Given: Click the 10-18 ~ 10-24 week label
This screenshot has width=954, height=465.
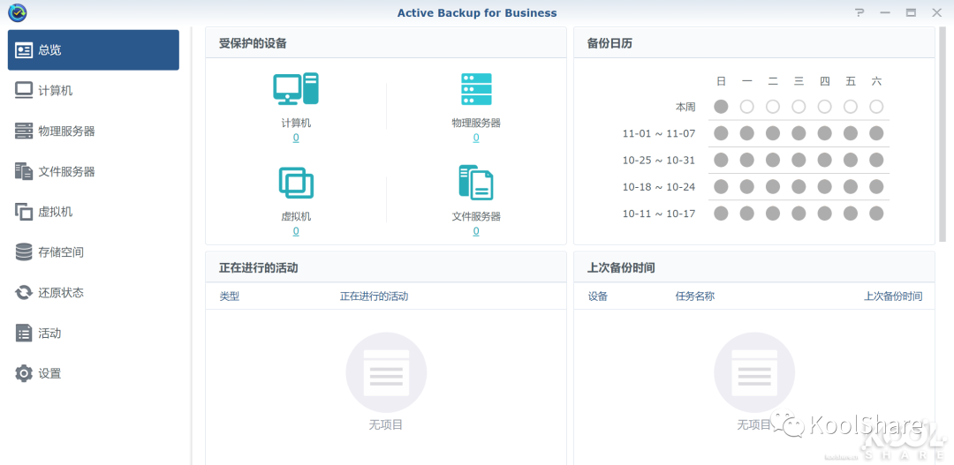Looking at the screenshot, I should (x=659, y=187).
